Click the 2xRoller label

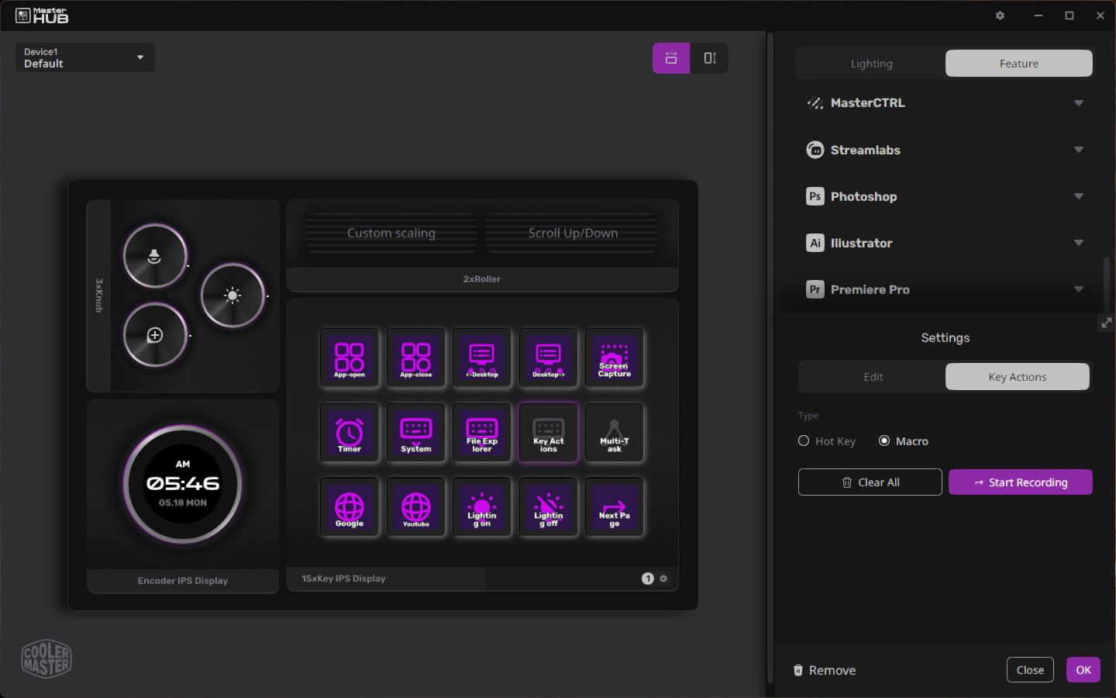pyautogui.click(x=482, y=279)
